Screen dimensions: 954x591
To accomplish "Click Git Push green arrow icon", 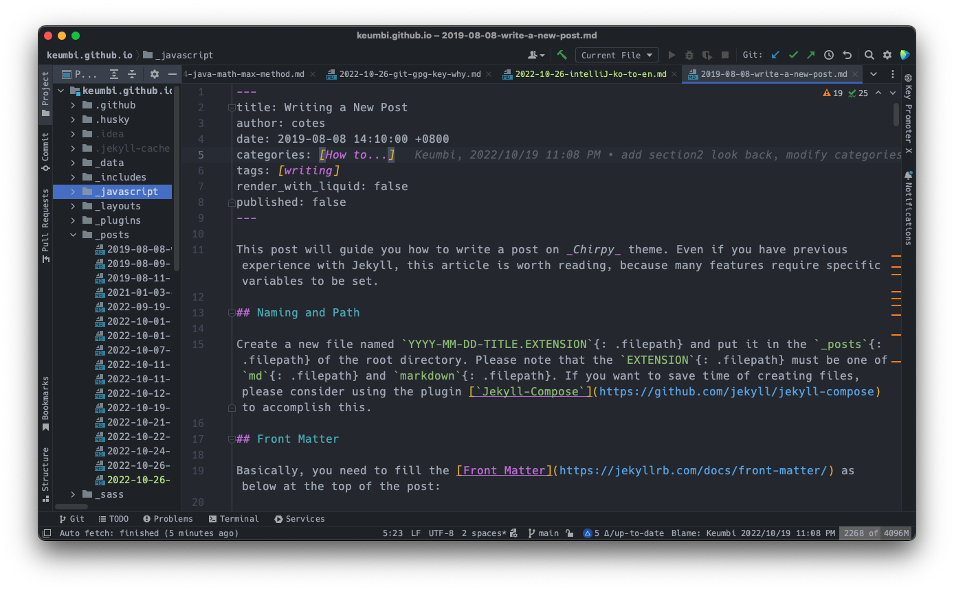I will pyautogui.click(x=811, y=55).
